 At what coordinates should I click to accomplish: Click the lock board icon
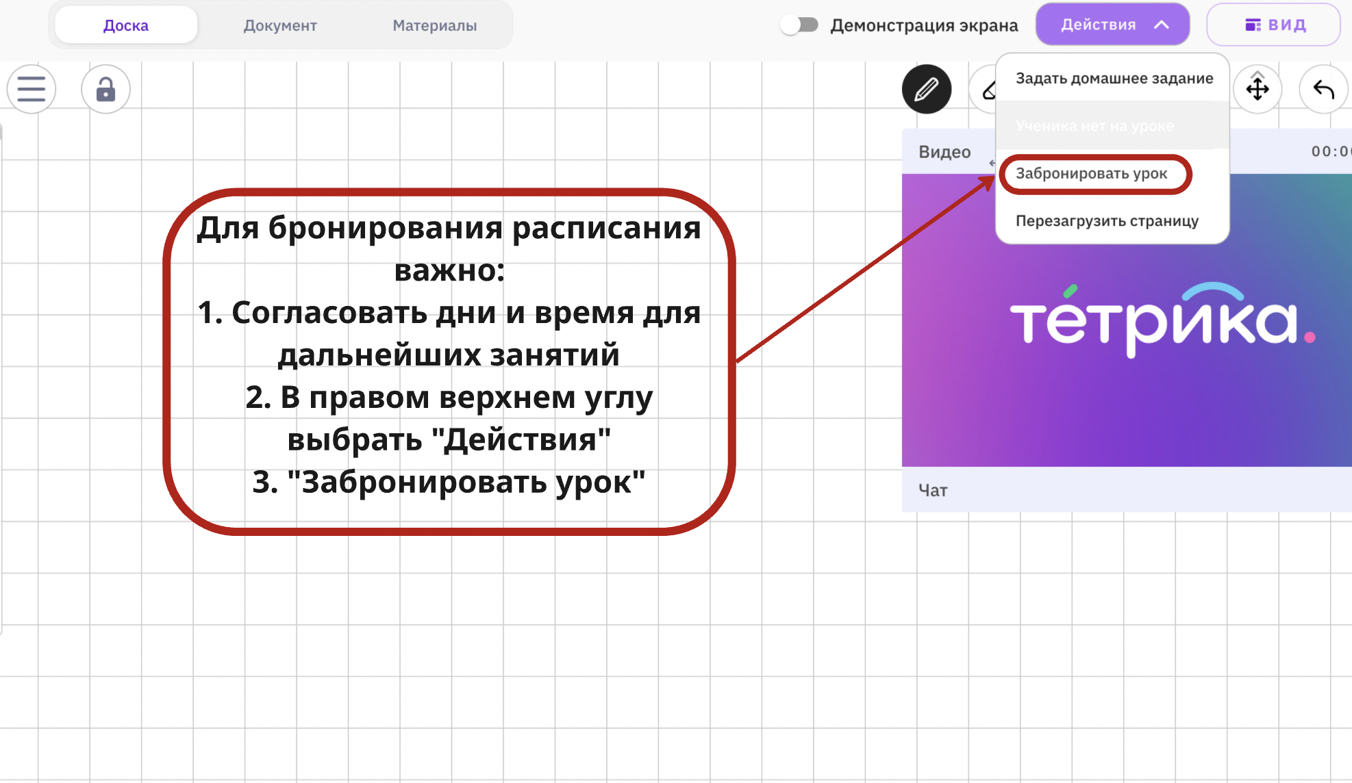coord(105,89)
